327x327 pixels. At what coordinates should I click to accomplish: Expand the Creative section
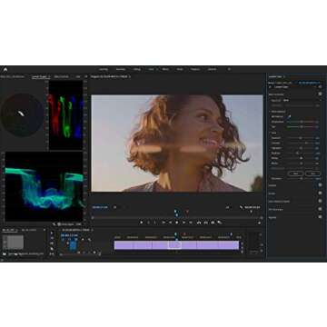click(272, 185)
